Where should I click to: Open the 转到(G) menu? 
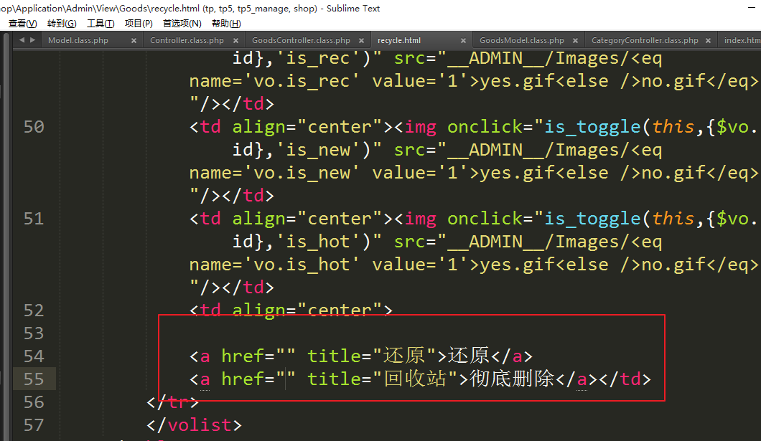tap(62, 24)
